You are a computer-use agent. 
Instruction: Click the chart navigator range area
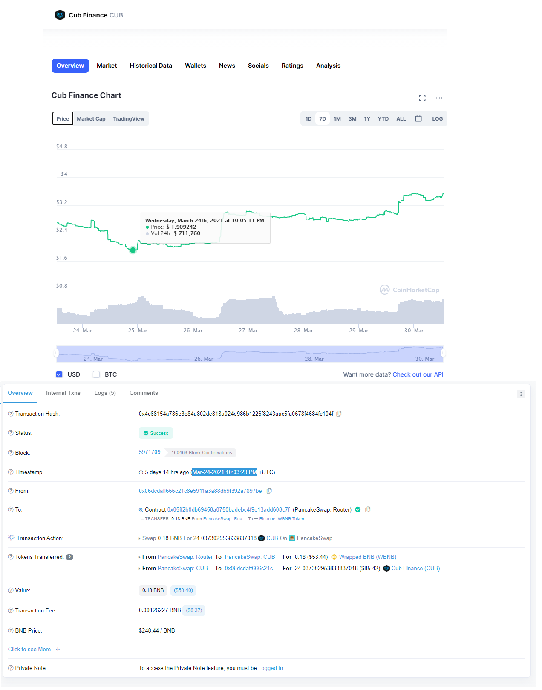pos(250,354)
